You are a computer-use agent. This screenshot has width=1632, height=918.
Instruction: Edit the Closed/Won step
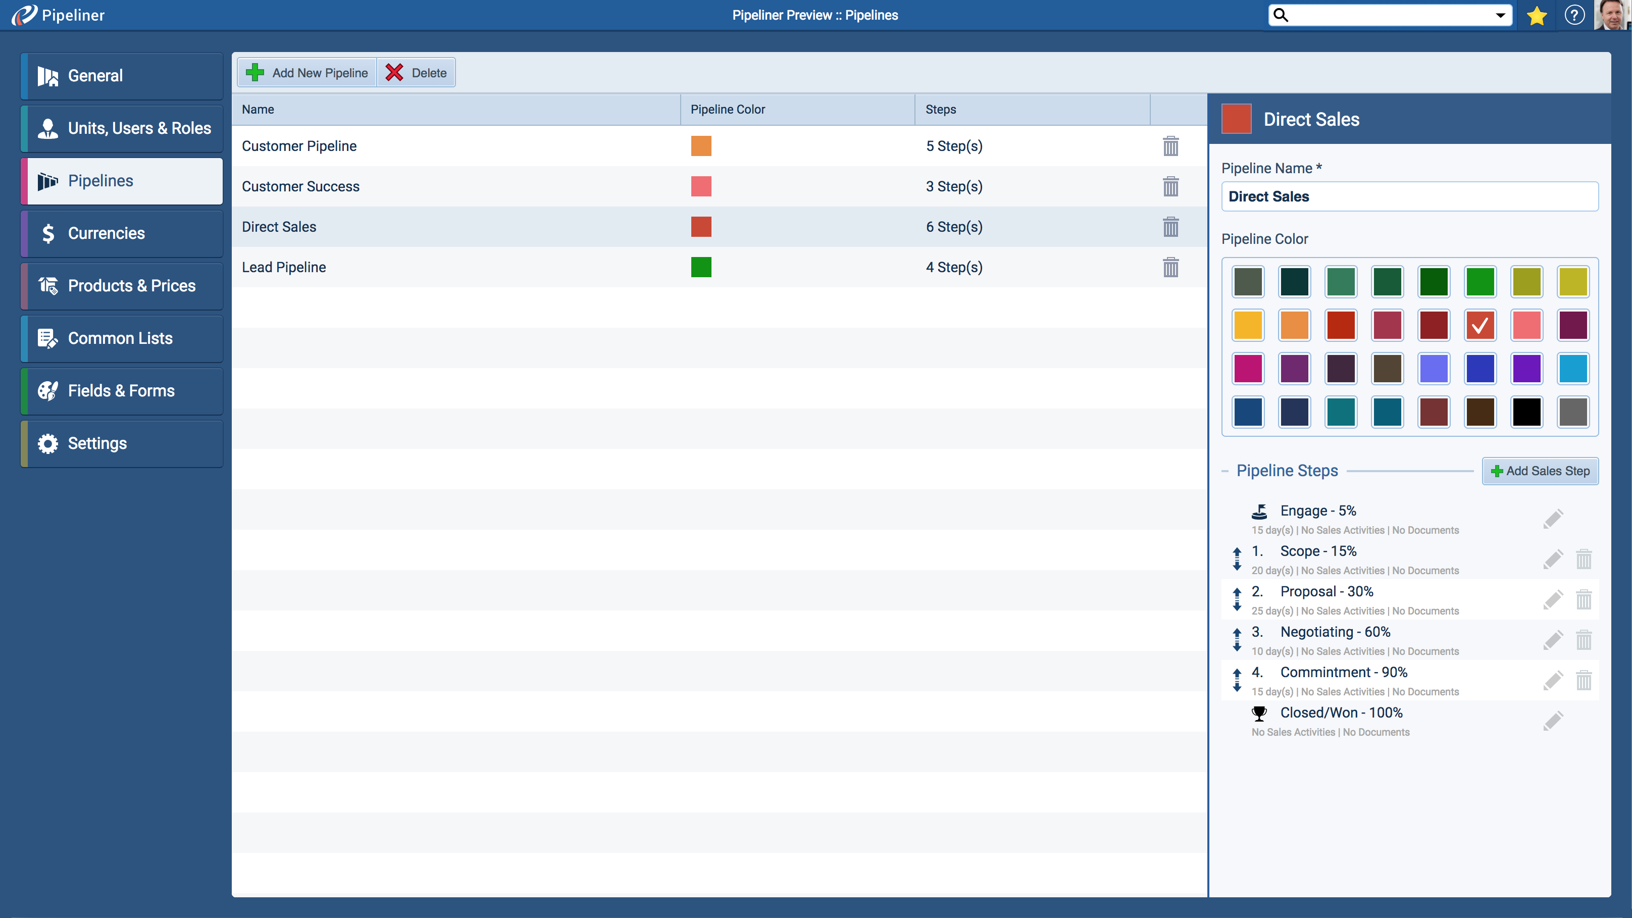point(1552,721)
